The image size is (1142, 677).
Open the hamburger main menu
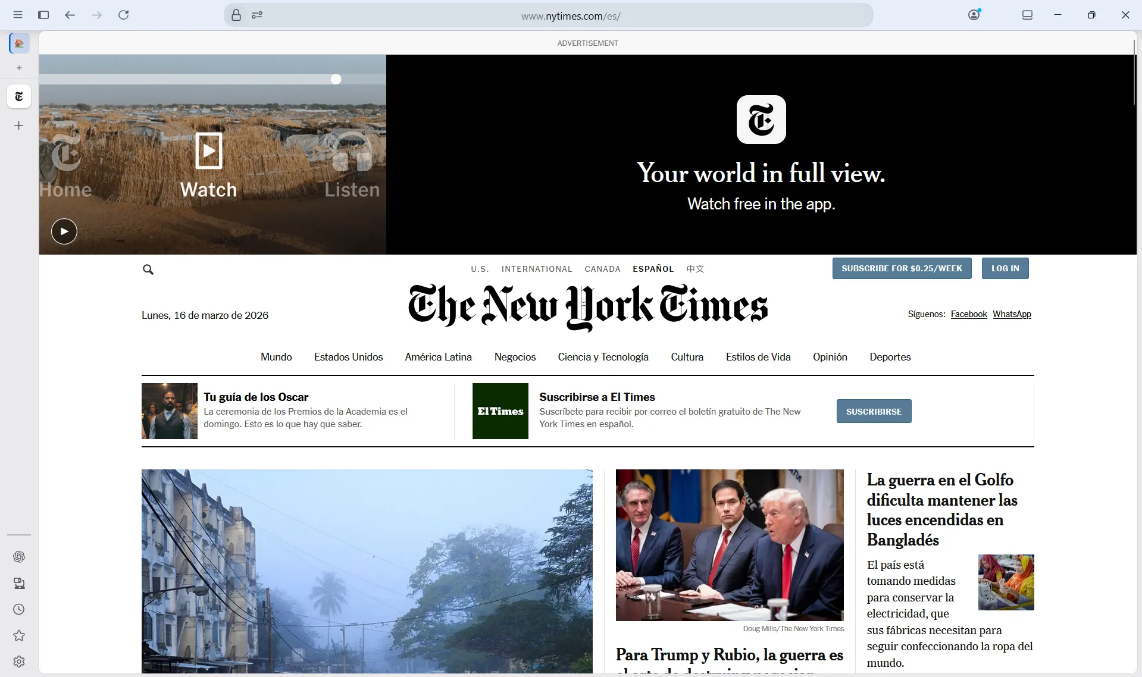click(x=18, y=15)
